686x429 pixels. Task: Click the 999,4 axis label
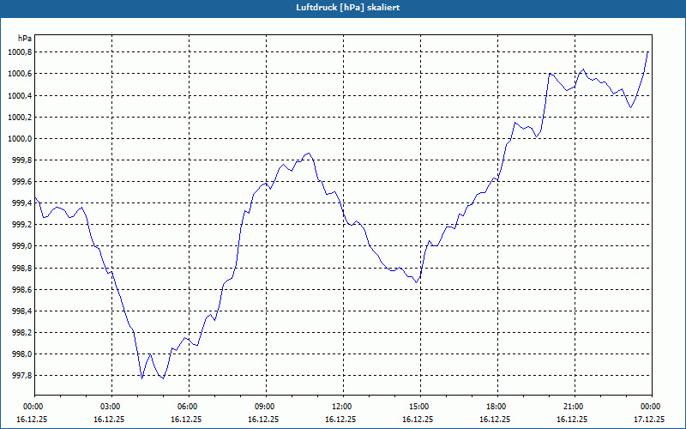22,203
